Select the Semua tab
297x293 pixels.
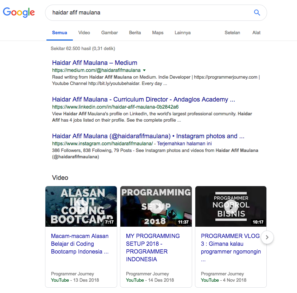point(59,33)
